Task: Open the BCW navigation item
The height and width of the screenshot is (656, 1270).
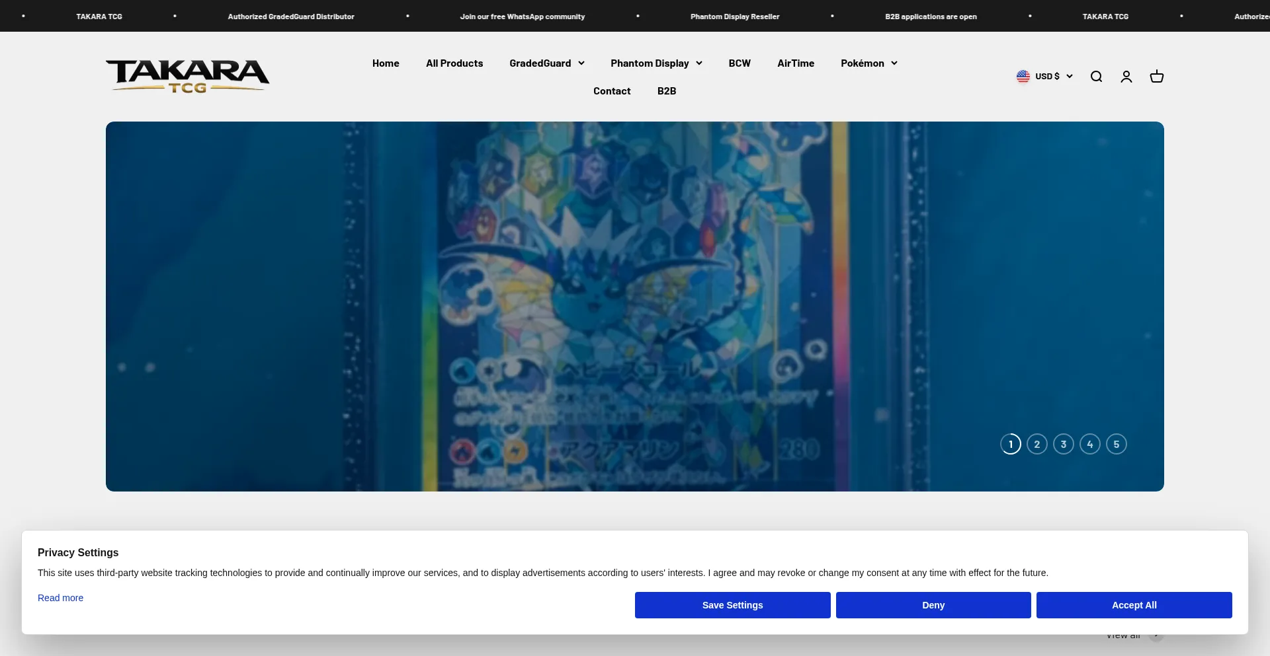Action: [x=740, y=63]
